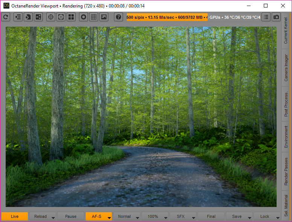Open the Render Passes side tab
Screen dimensions: 292x222
(286, 171)
